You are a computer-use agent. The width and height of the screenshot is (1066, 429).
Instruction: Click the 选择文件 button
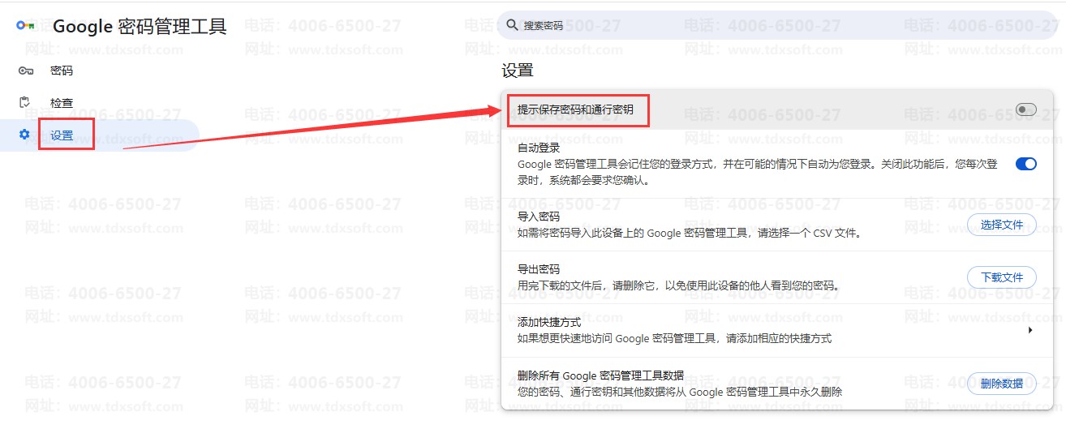[x=1002, y=225]
